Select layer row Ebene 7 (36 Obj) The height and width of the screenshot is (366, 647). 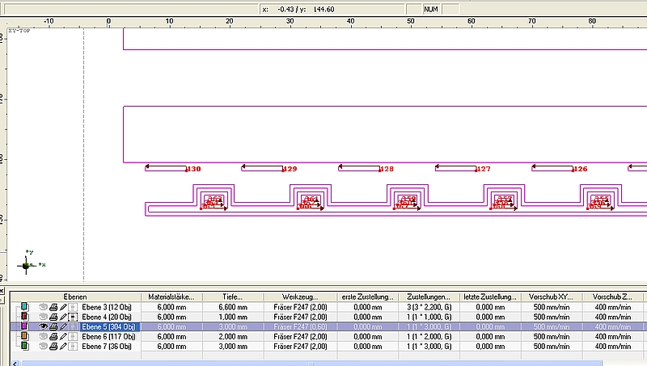pos(107,347)
